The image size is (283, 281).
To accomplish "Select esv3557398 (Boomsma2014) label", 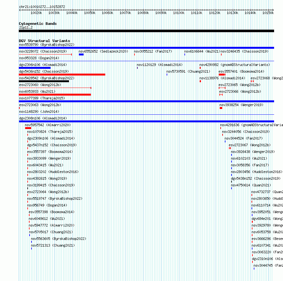I will (52, 212).
